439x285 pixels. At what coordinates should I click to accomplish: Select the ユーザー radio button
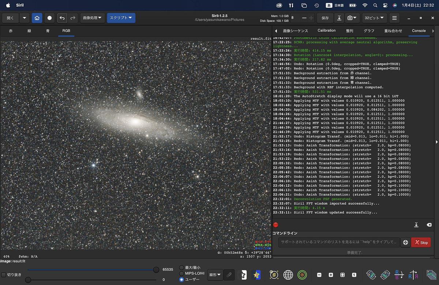181,280
